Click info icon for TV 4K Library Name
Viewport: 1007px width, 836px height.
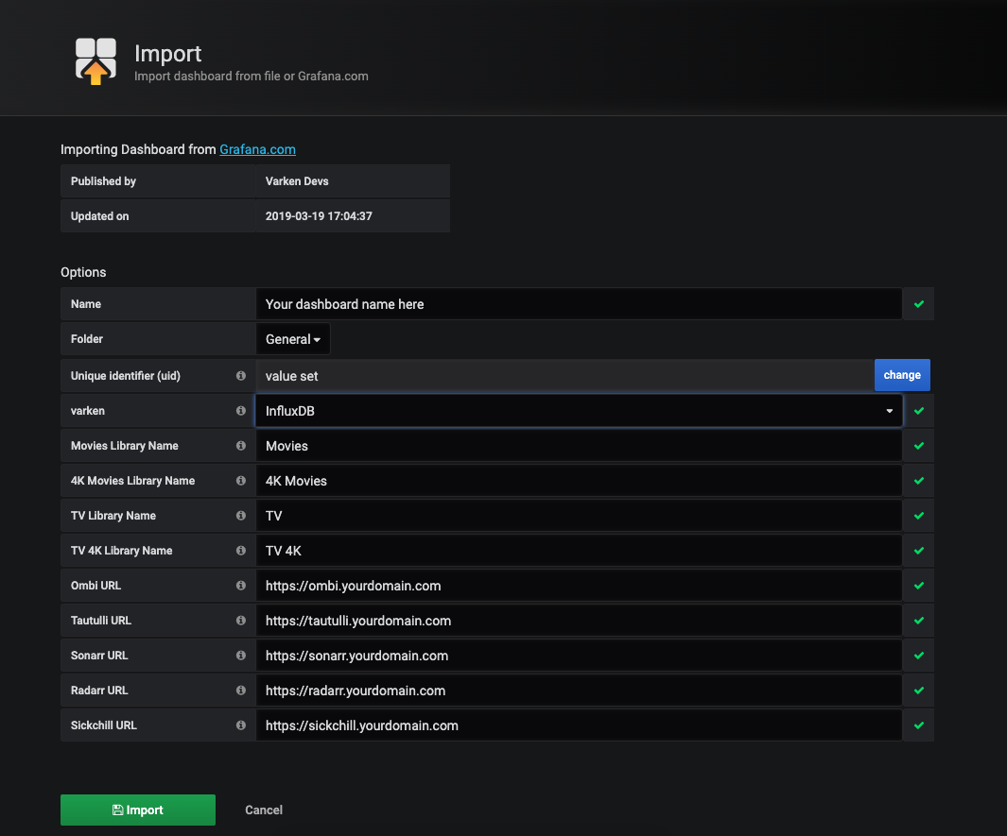click(x=241, y=551)
